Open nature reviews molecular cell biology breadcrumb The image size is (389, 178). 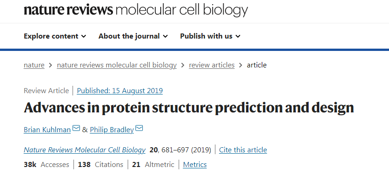coord(117,65)
